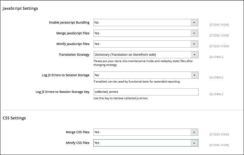
Task: Click GLOBAL scope label beside Log JS Errors dropdown
Action: [x=216, y=77]
